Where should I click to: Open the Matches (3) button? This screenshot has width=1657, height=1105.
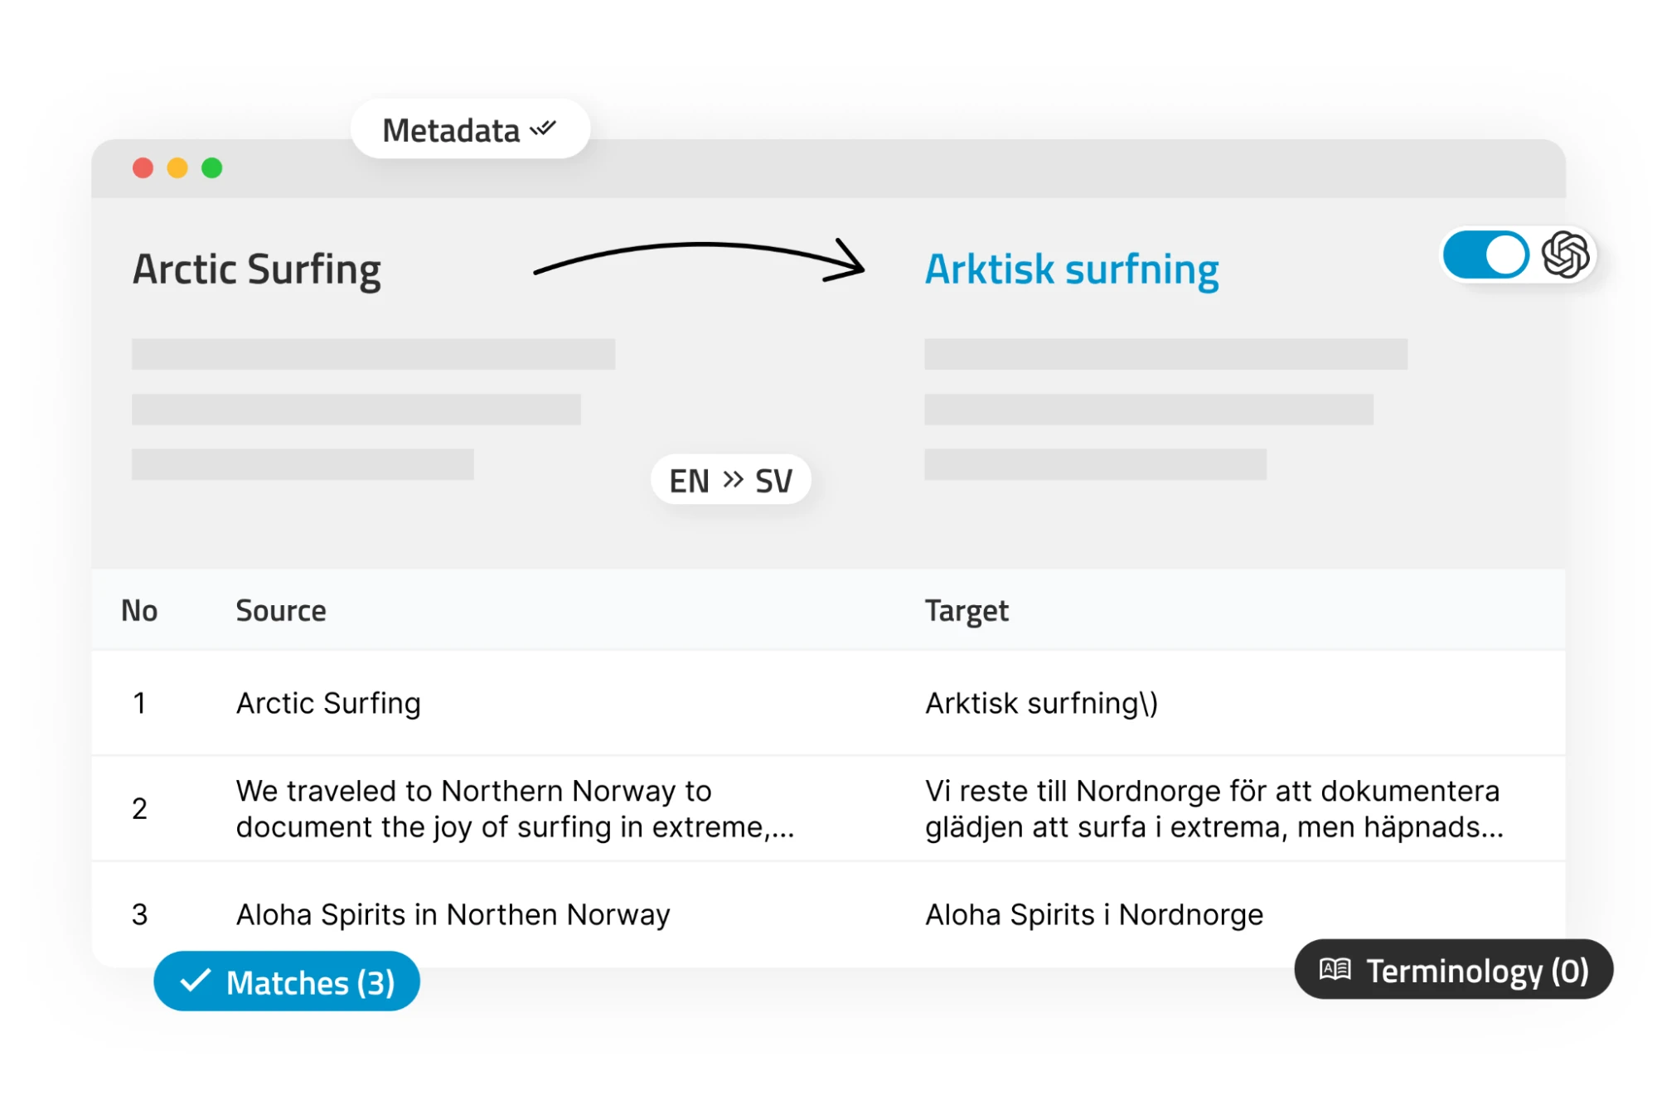pyautogui.click(x=287, y=982)
